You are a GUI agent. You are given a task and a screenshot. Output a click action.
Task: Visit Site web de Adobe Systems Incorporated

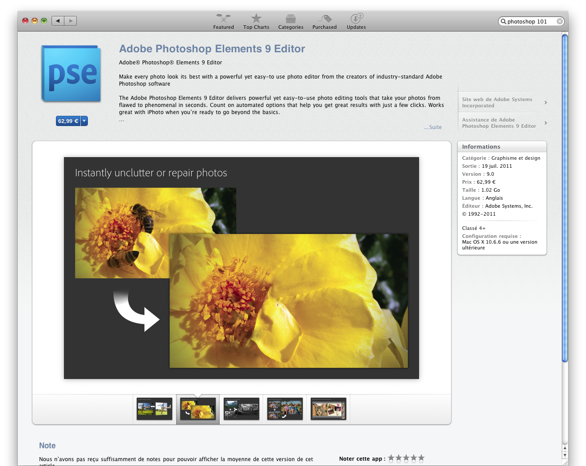[497, 103]
